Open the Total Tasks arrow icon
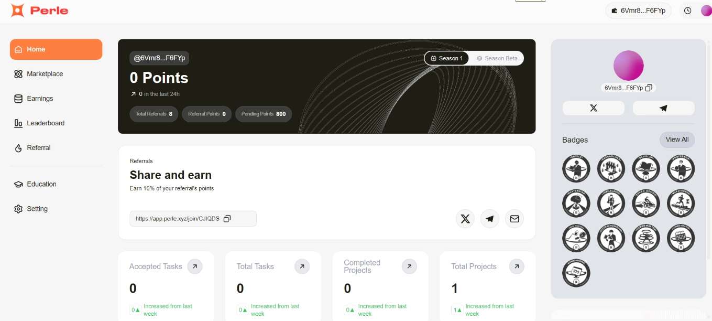The width and height of the screenshot is (712, 321). (302, 266)
